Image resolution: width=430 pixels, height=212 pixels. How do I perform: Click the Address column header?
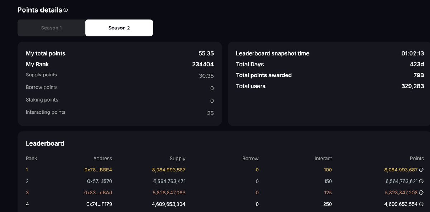pos(102,158)
